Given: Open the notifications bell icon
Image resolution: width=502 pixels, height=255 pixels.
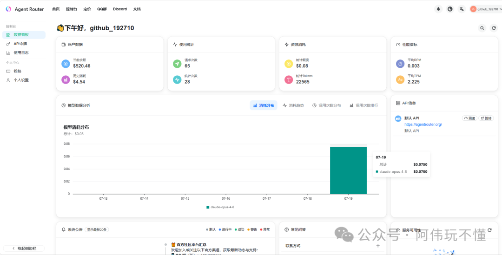Looking at the screenshot, I should [438, 9].
